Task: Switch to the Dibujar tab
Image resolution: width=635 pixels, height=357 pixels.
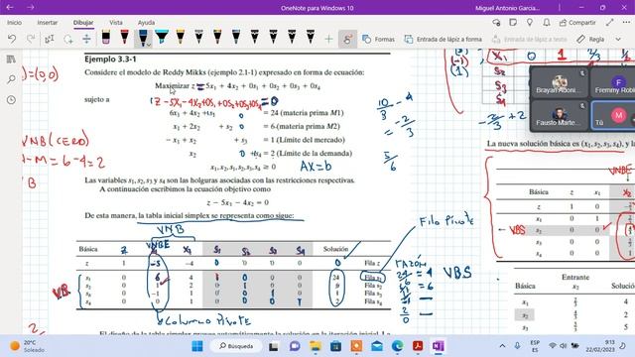Action: point(83,23)
